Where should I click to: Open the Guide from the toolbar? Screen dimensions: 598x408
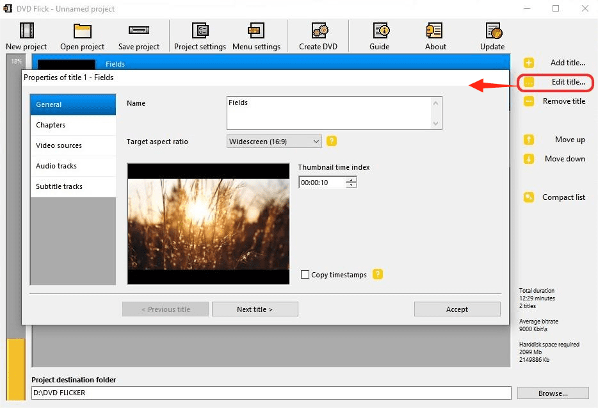point(379,31)
